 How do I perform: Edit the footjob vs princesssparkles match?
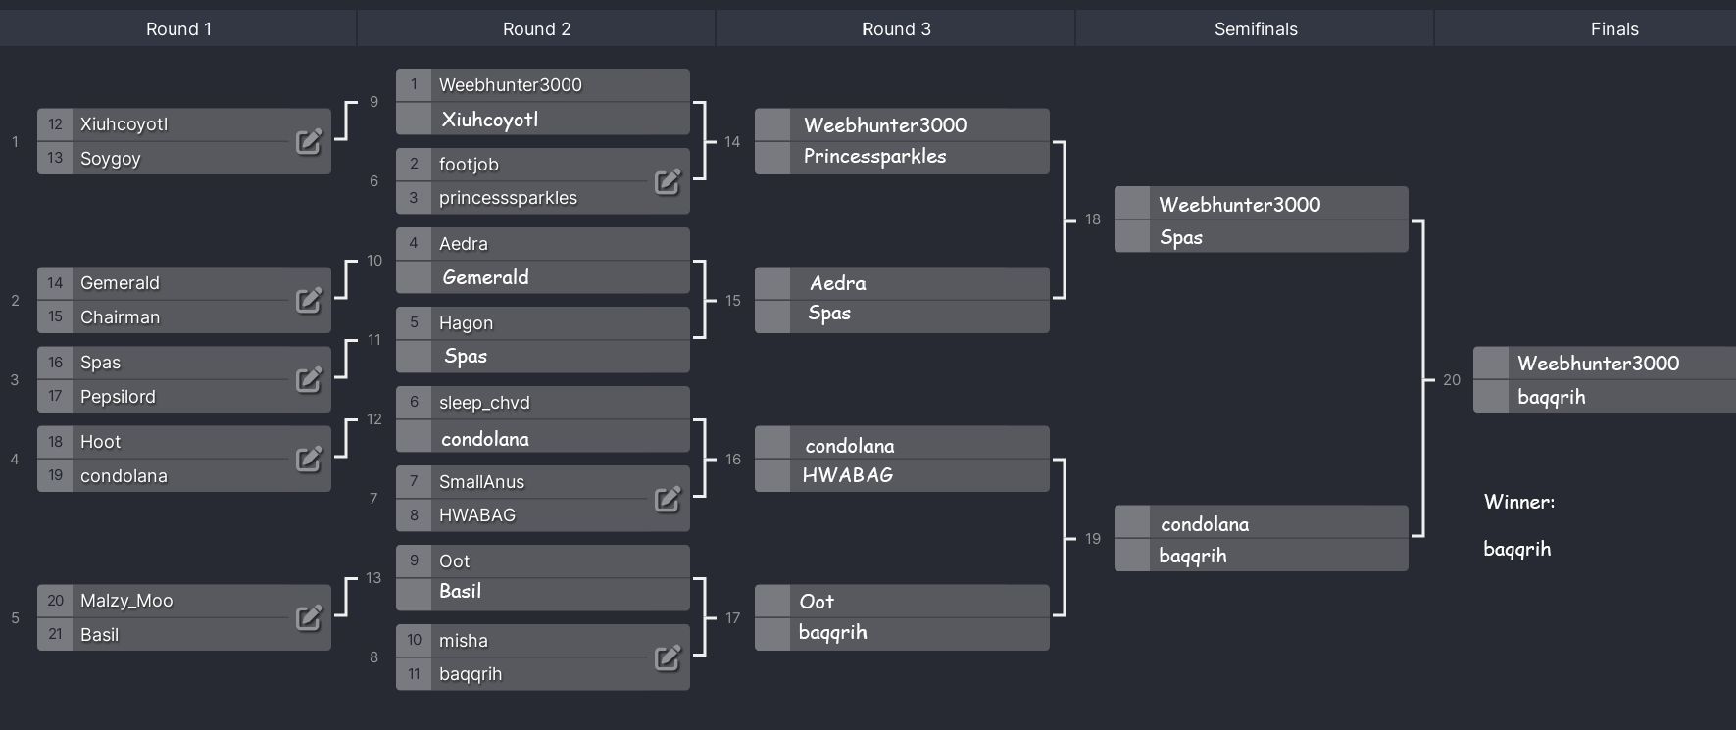[668, 181]
